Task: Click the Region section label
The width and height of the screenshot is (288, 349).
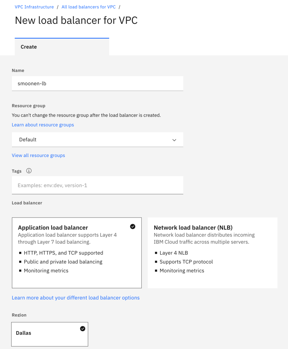Action: click(19, 315)
